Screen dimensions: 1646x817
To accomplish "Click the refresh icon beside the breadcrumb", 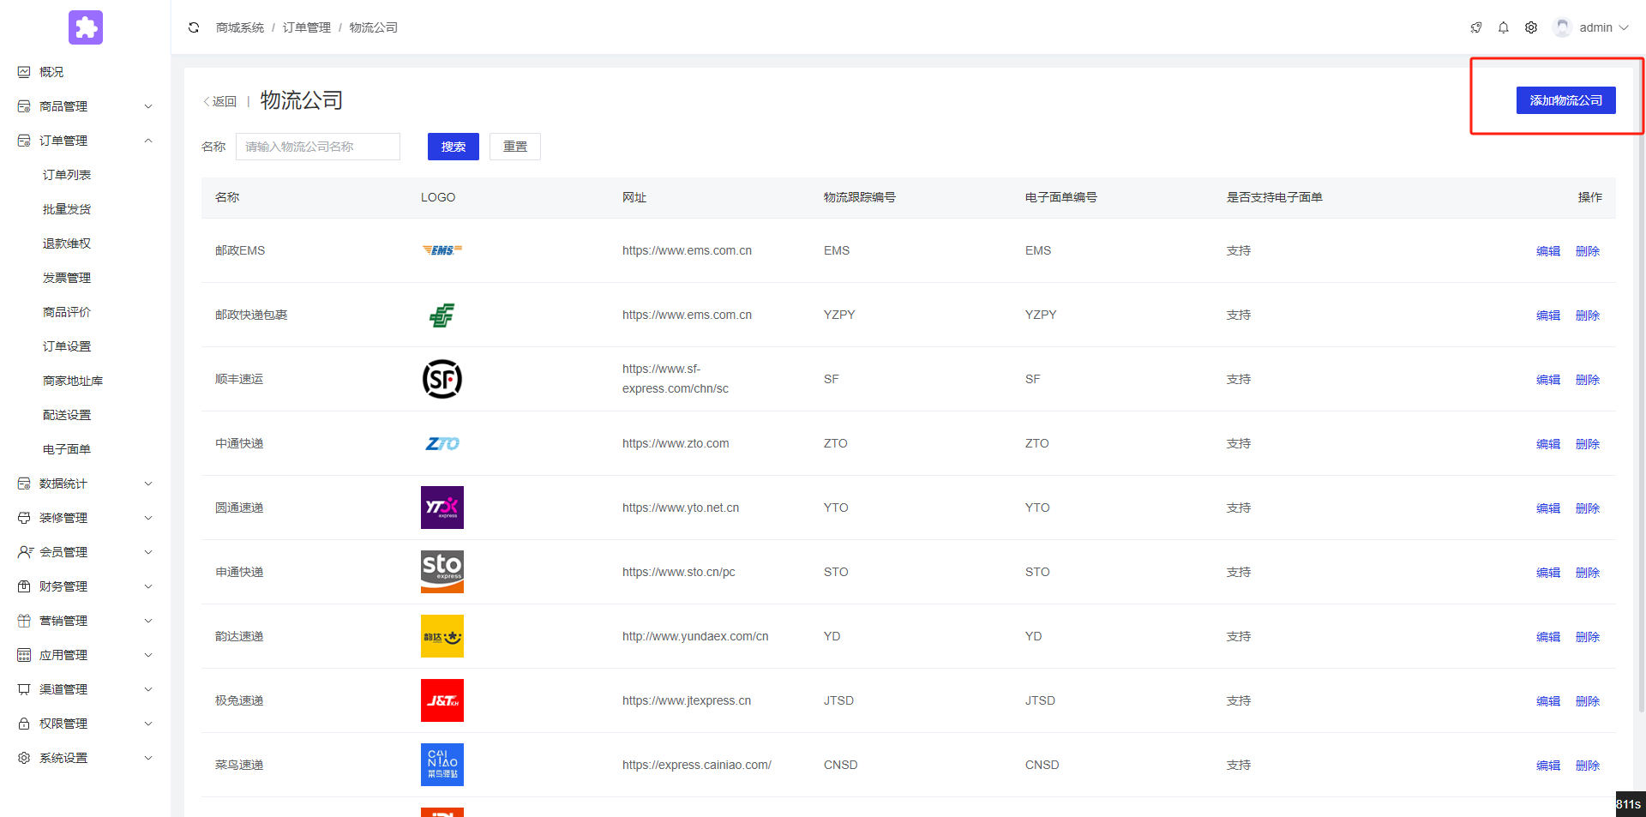I will pyautogui.click(x=194, y=27).
